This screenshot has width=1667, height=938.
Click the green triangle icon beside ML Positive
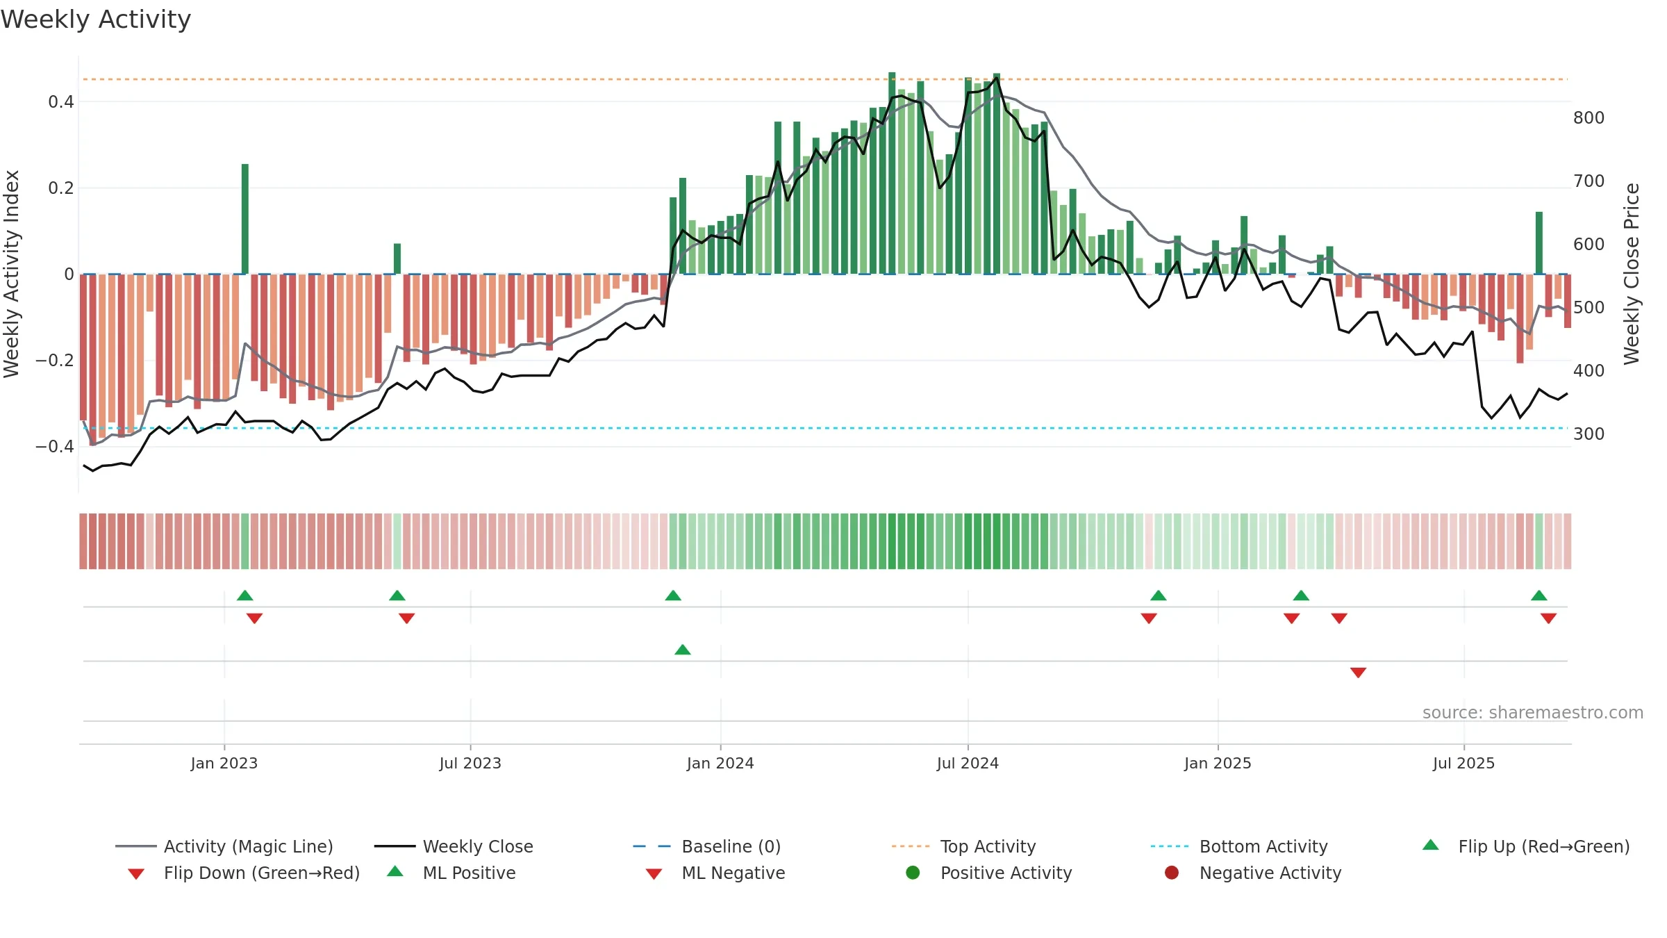[395, 871]
